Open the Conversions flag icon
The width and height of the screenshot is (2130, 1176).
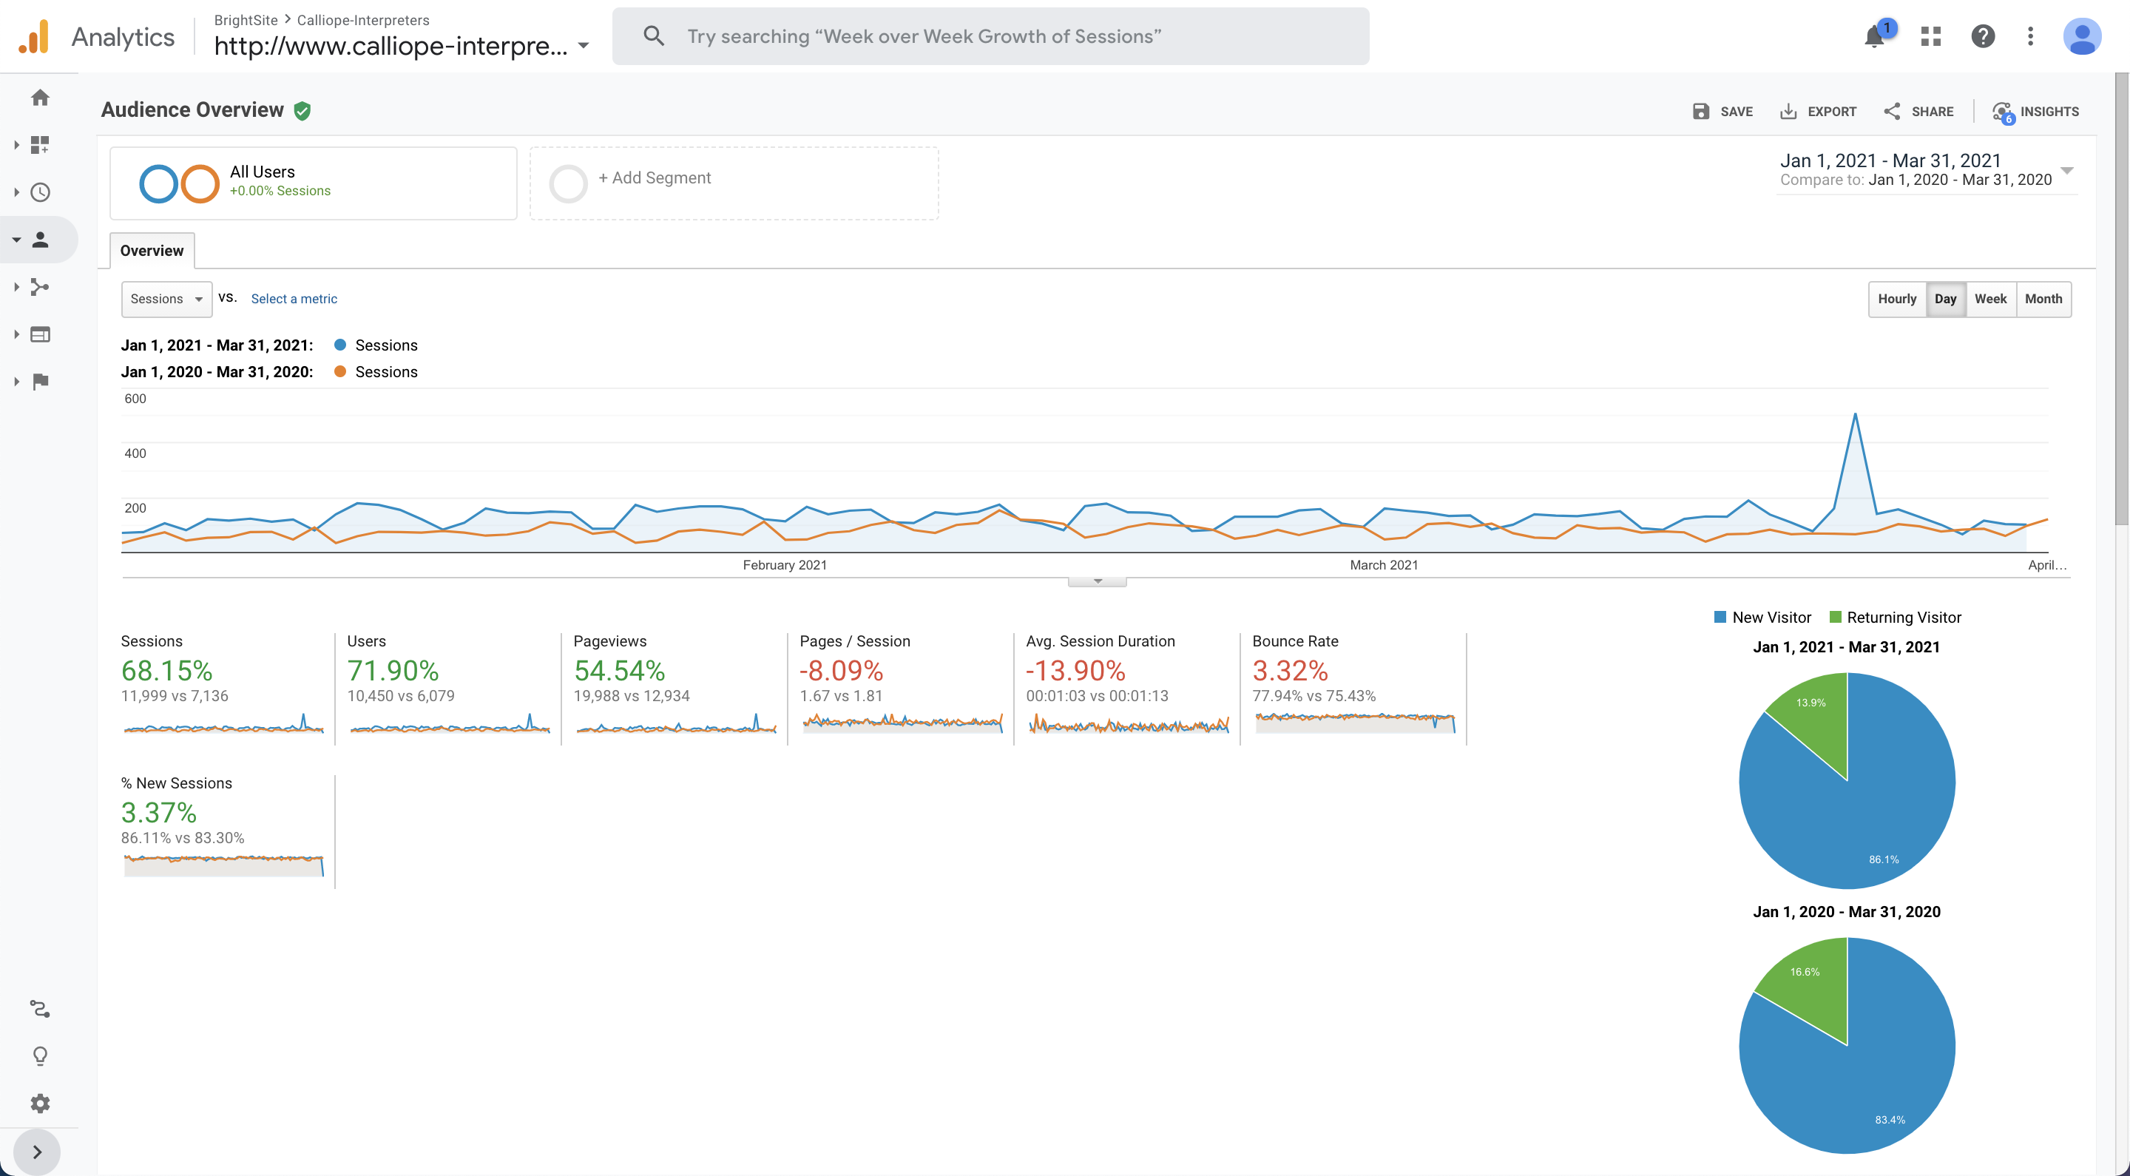pyautogui.click(x=40, y=381)
